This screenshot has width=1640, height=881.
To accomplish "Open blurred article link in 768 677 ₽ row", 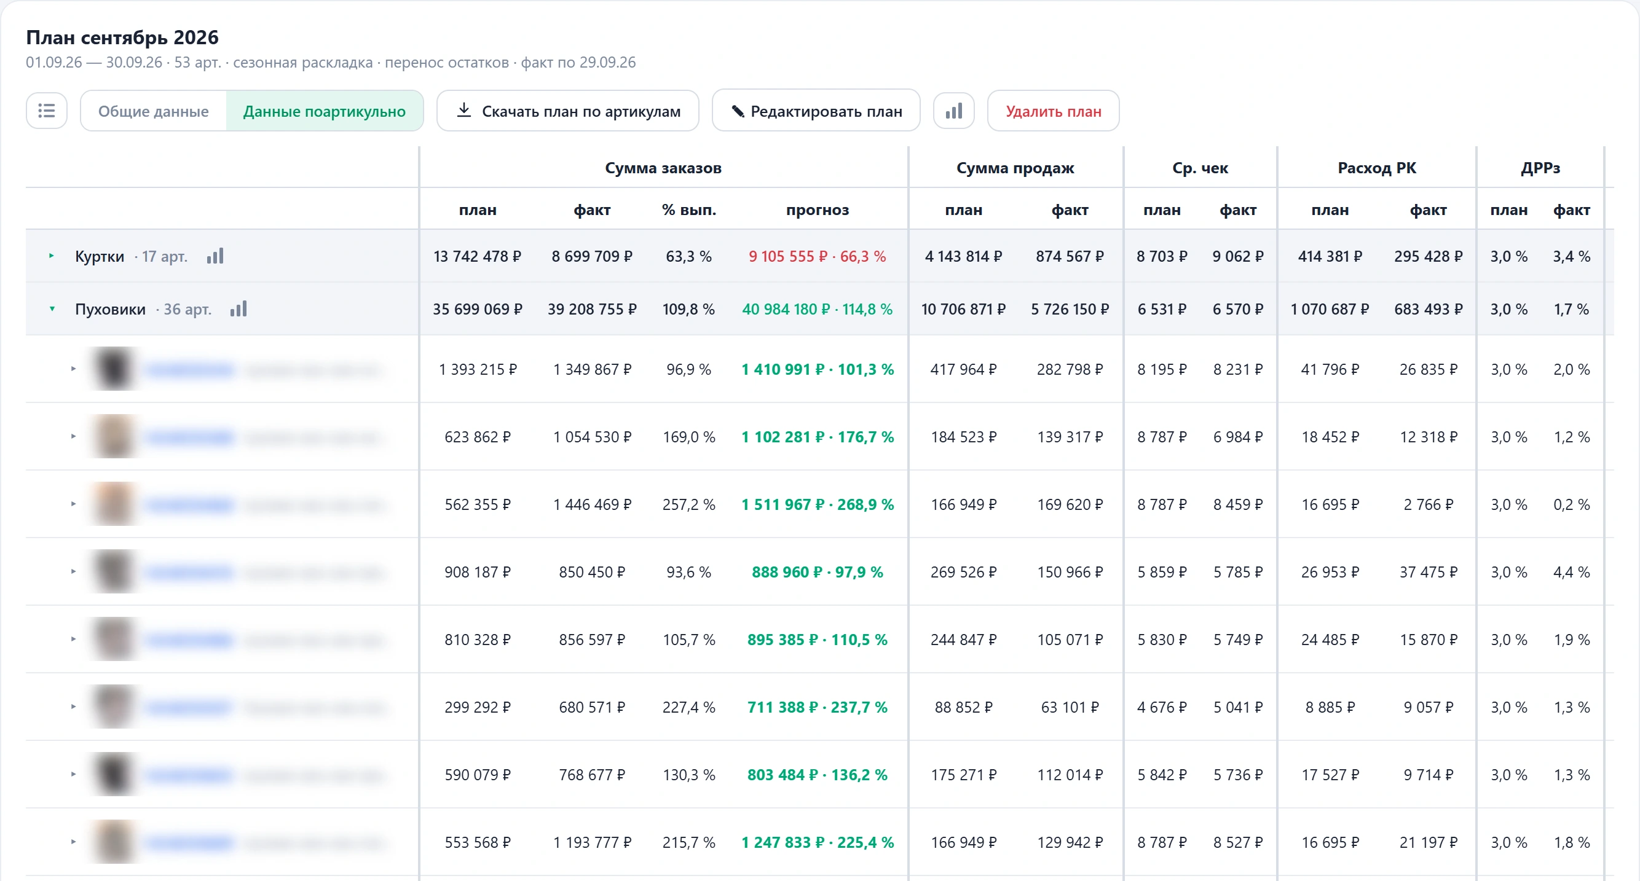I will point(189,775).
